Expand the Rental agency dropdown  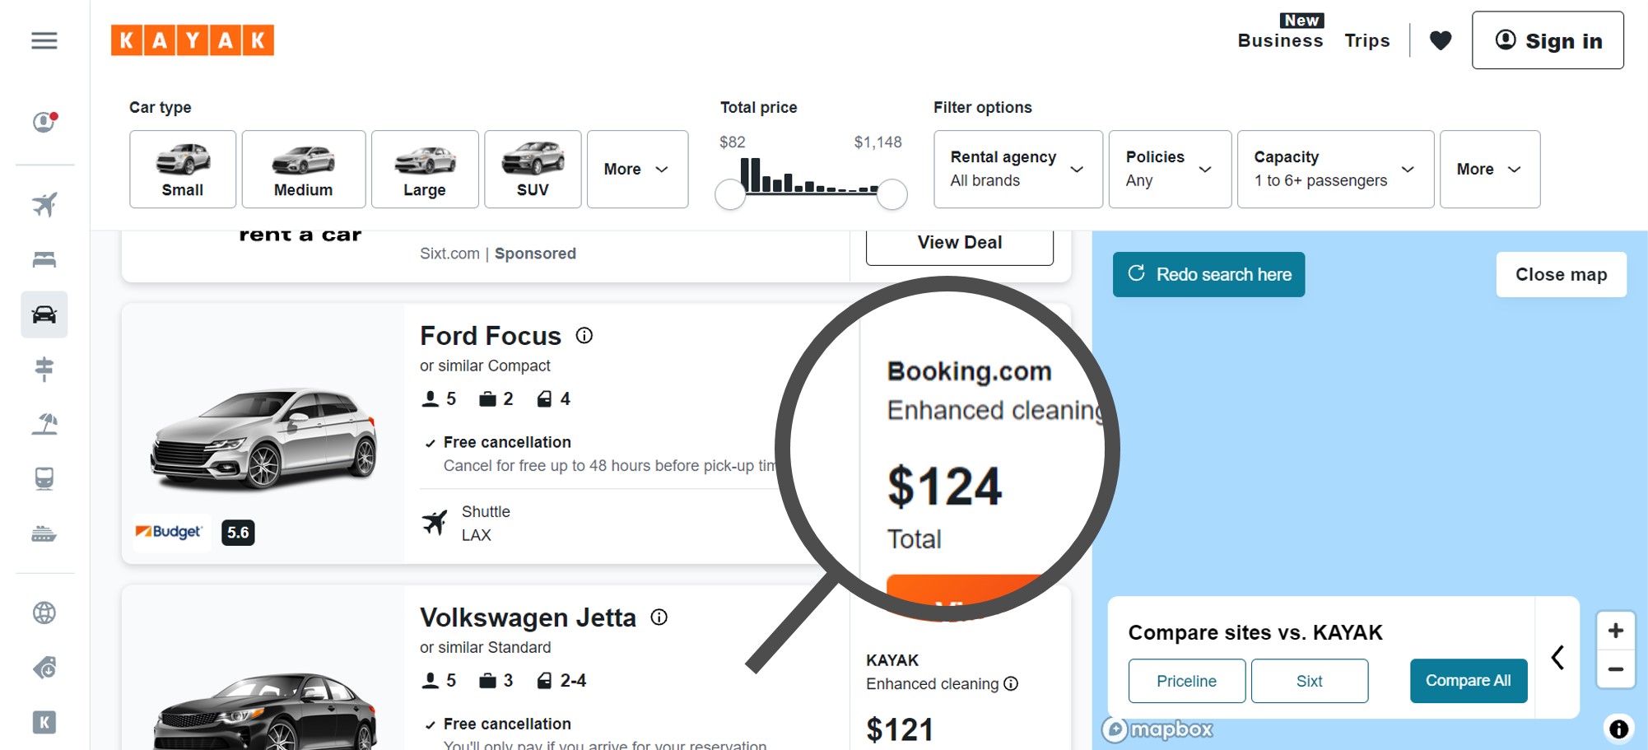[x=1017, y=169]
